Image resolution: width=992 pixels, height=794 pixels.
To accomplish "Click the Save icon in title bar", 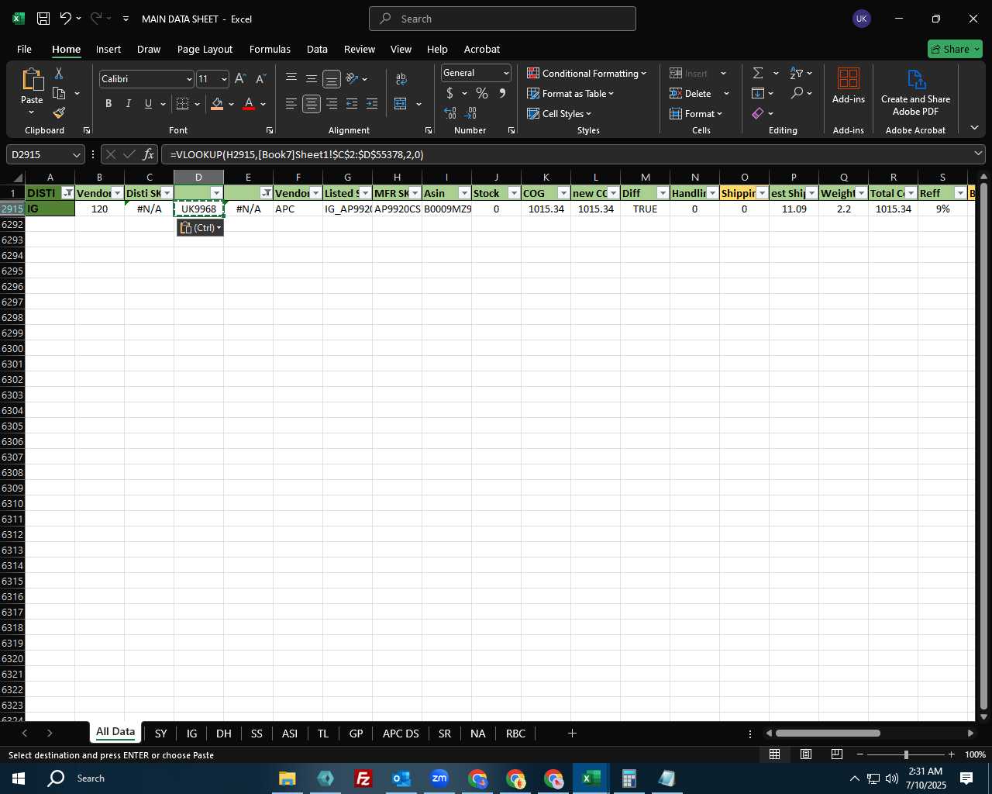I will click(43, 19).
